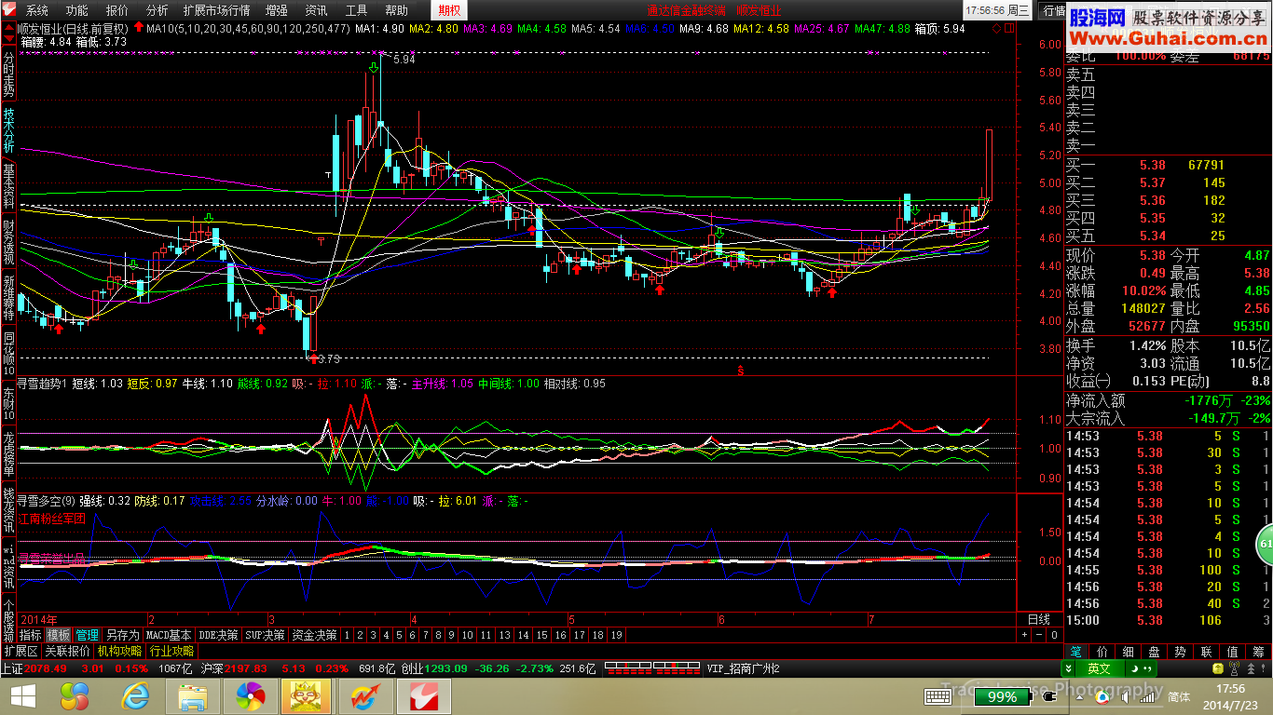The height and width of the screenshot is (715, 1273).
Task: Open the 分析 menu
Action: tap(157, 10)
